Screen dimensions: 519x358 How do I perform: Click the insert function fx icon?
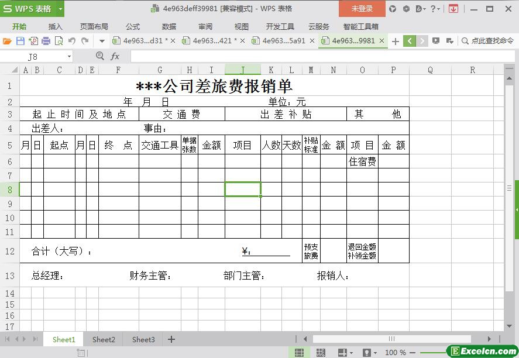pos(115,56)
